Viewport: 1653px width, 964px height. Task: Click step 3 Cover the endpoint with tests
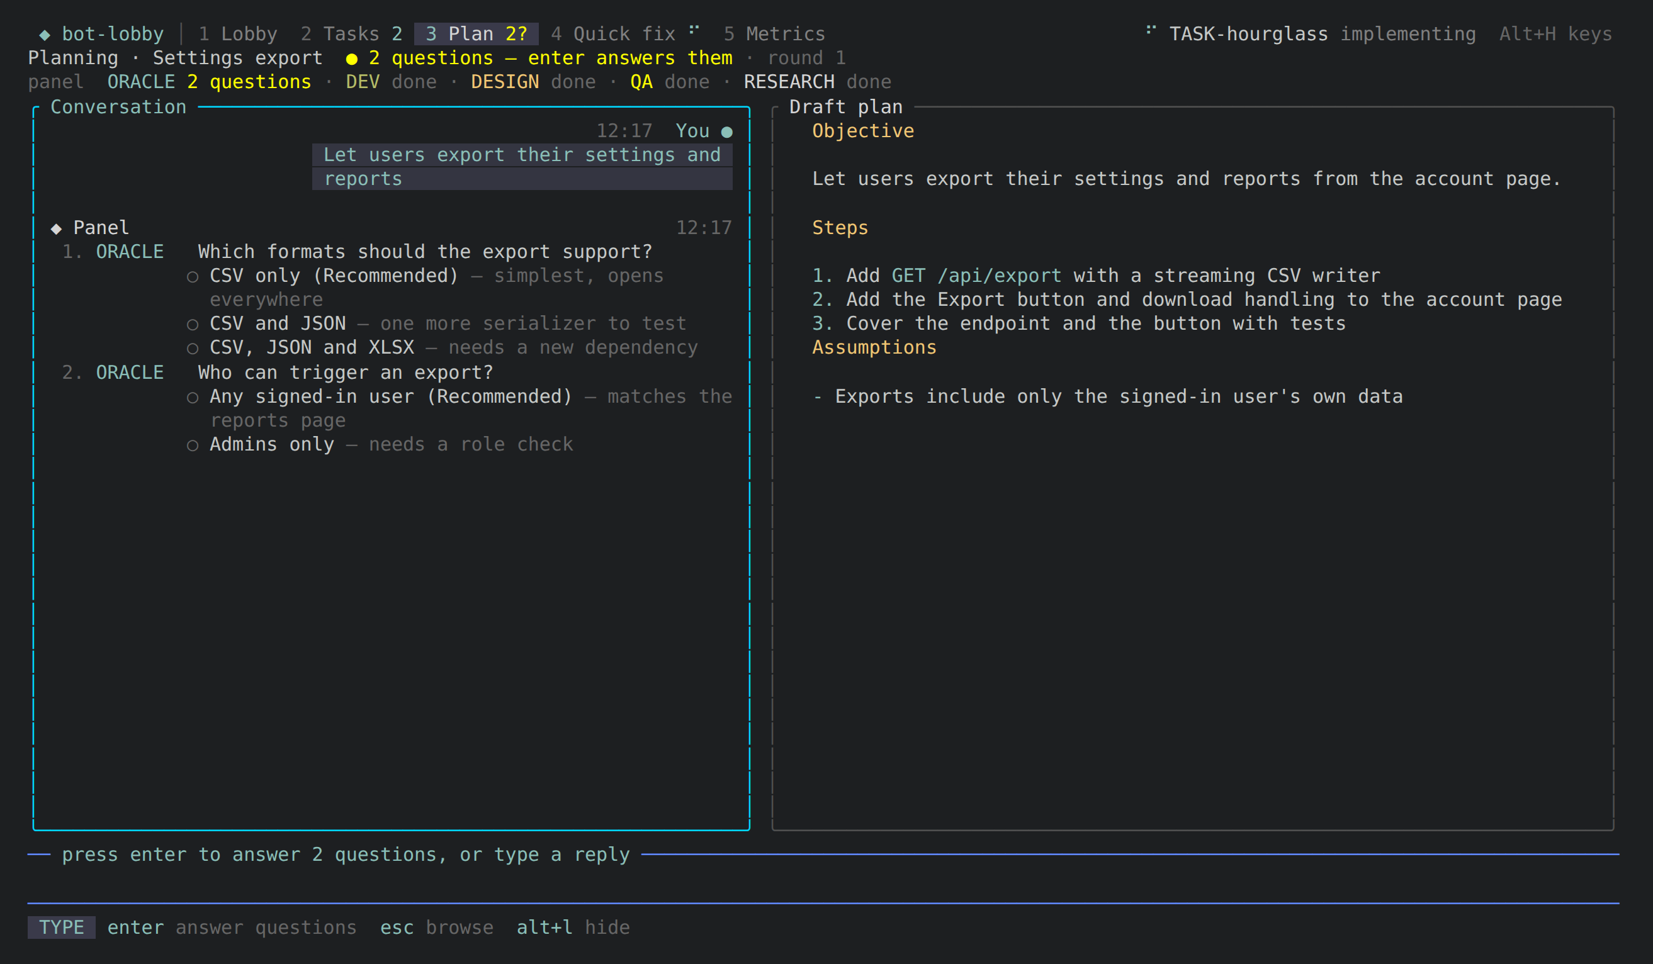1079,323
